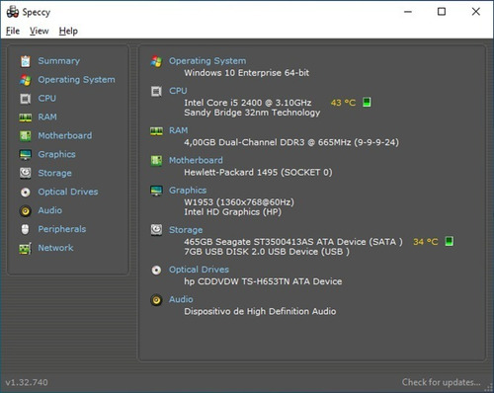
Task: Click the Summary clipboard icon in sidebar
Action: point(26,61)
